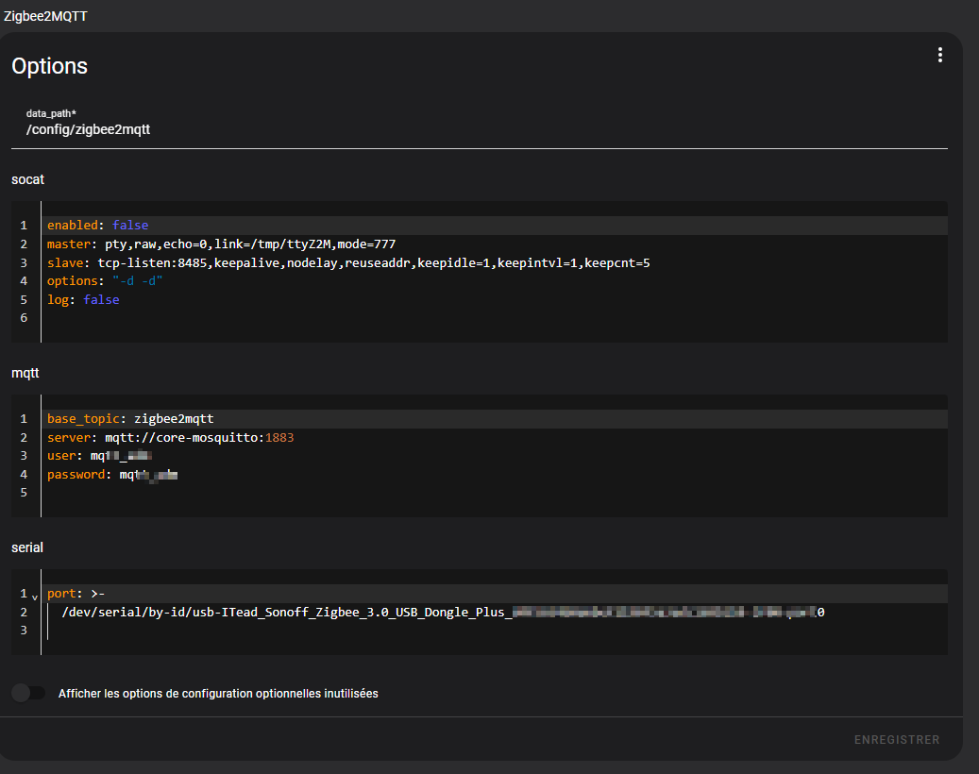
Task: Click the ENREGISTRER save button
Action: pyautogui.click(x=897, y=740)
